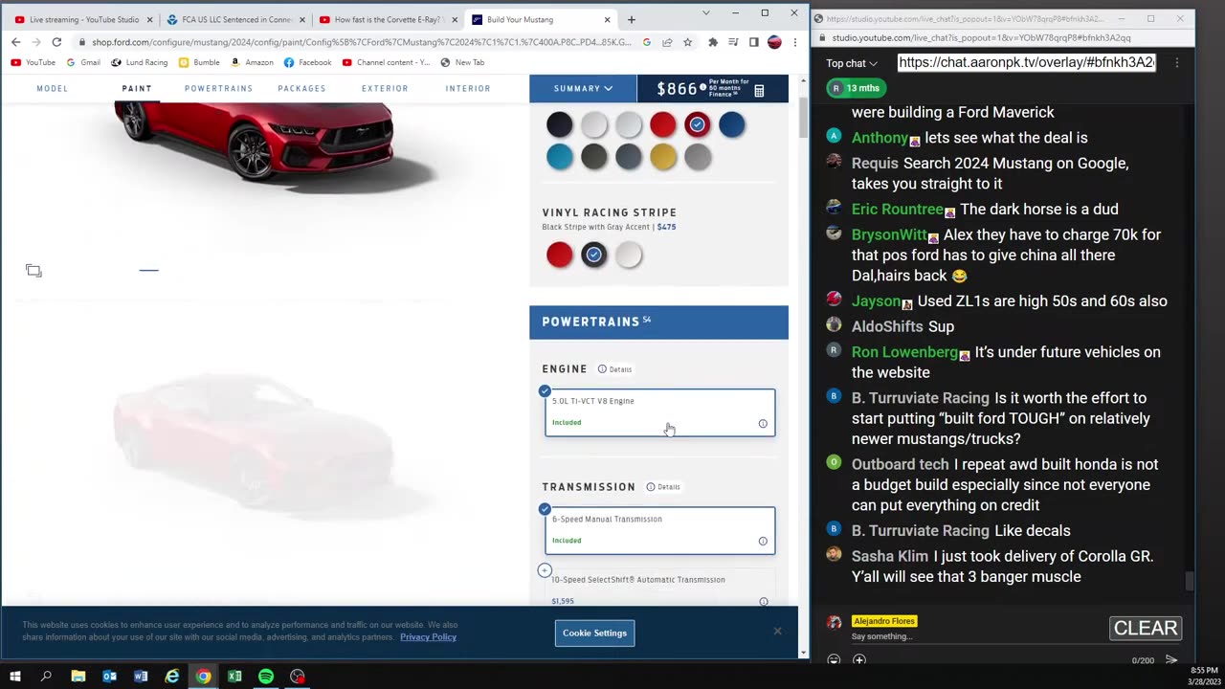Go back in Chrome browser
The height and width of the screenshot is (689, 1225).
coord(15,42)
